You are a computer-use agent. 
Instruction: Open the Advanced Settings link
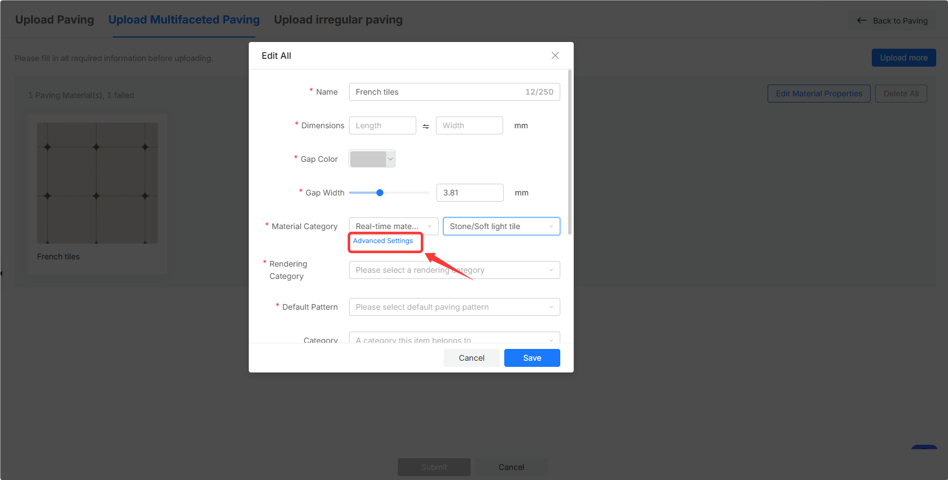[383, 241]
